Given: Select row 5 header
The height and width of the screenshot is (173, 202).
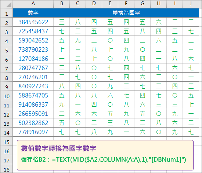Looking at the screenshot, I should click(7, 49).
